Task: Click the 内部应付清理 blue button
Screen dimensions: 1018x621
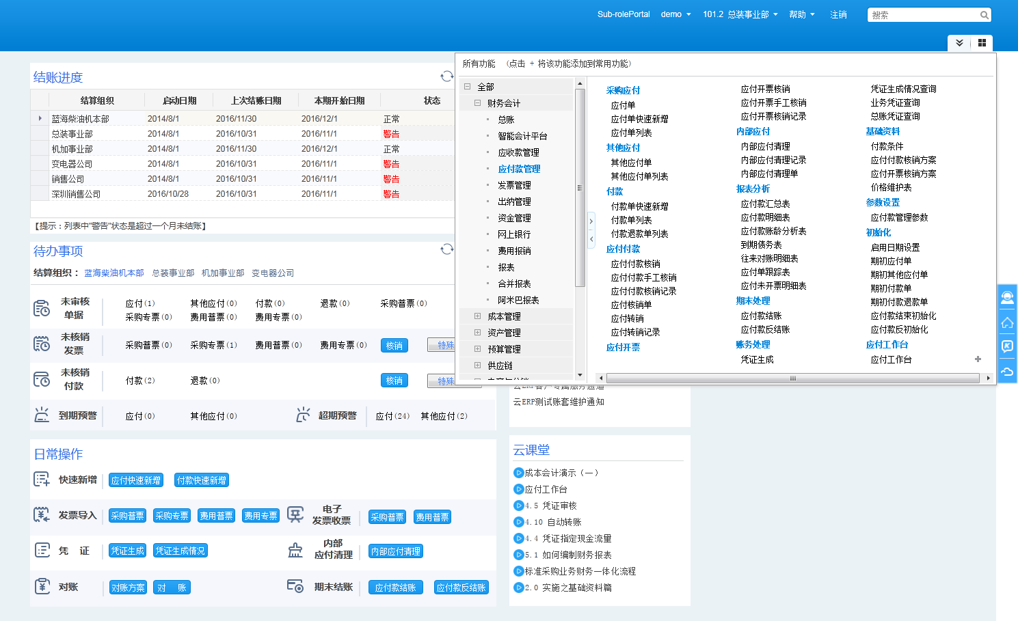Action: point(395,551)
